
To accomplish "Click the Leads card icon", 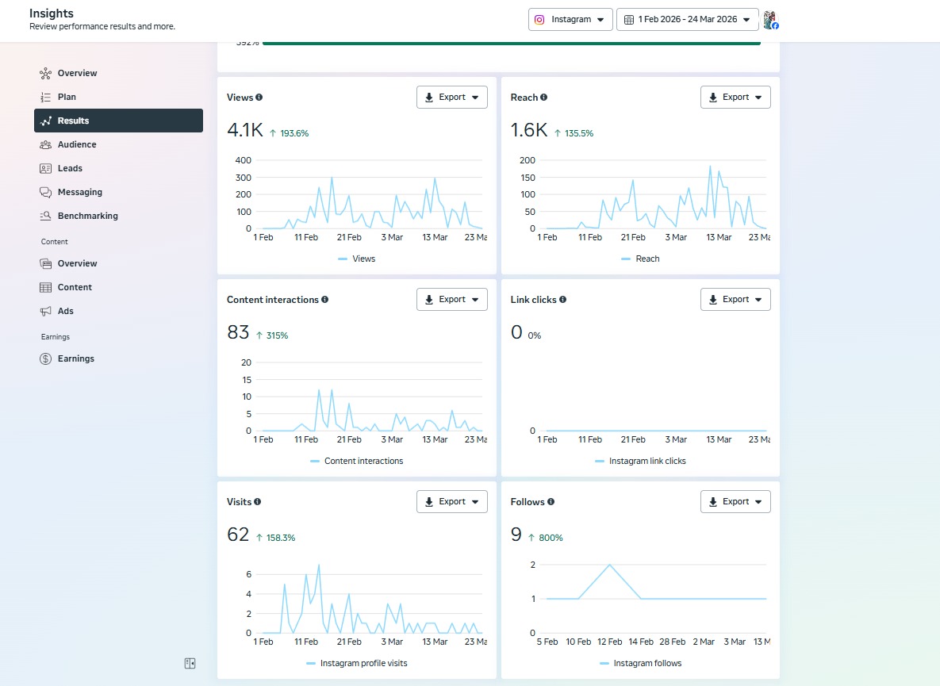I will coord(45,168).
